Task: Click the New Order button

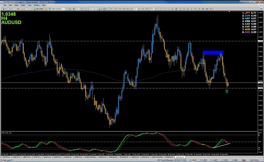Action: coord(39,9)
